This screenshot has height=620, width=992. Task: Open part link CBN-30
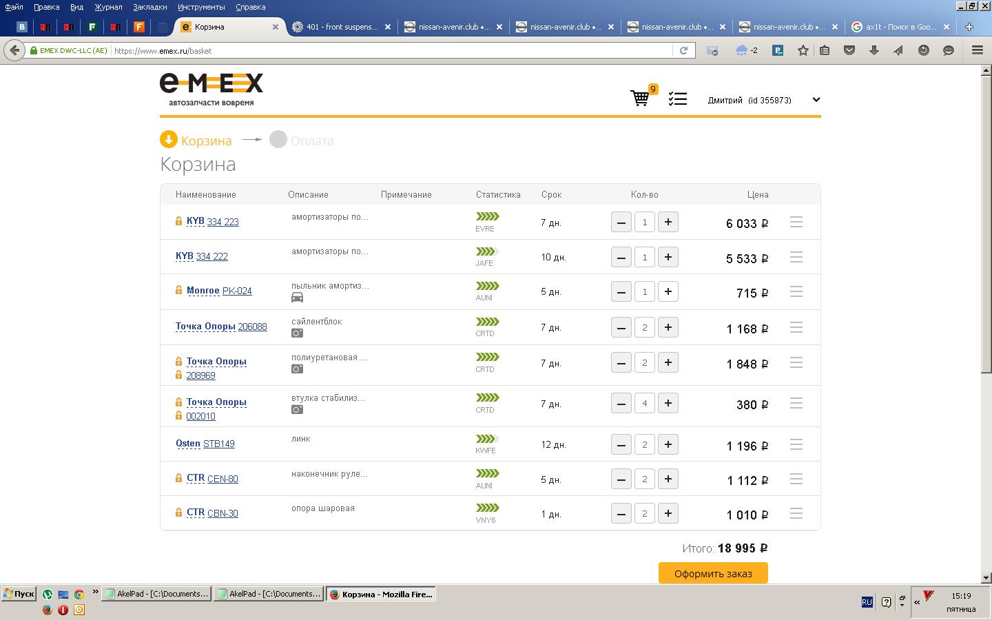(x=223, y=513)
